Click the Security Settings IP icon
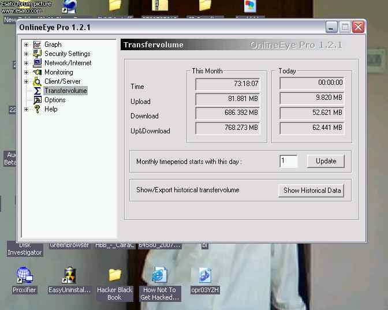 click(x=37, y=54)
